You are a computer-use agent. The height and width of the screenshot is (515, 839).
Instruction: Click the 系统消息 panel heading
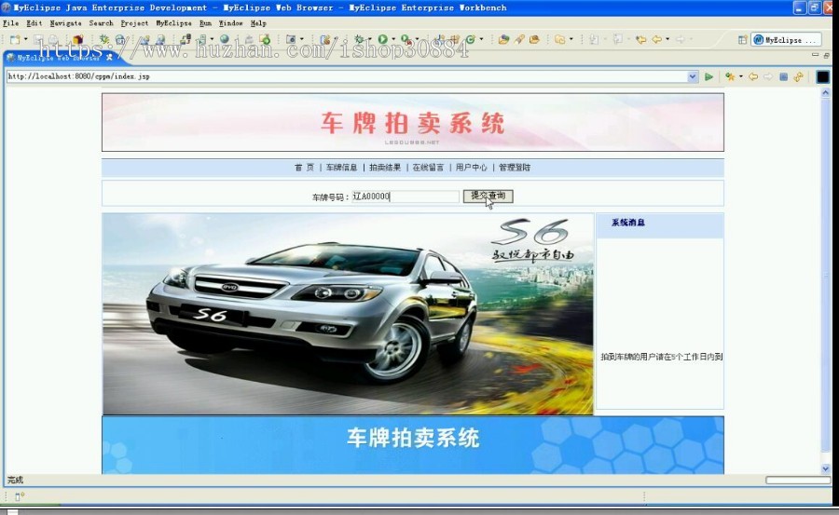point(628,223)
